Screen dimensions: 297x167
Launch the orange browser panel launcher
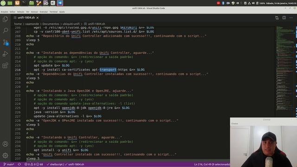pyautogui.click(x=17, y=3)
